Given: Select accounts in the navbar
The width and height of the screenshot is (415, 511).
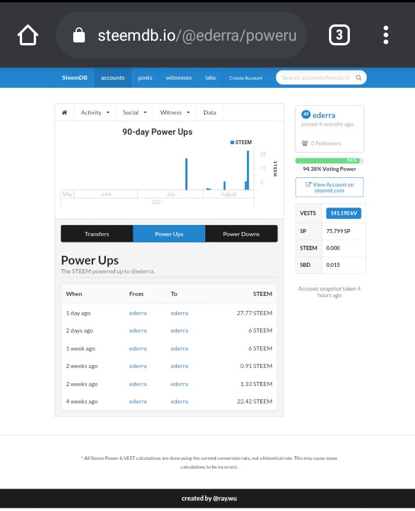Looking at the screenshot, I should pyautogui.click(x=113, y=77).
